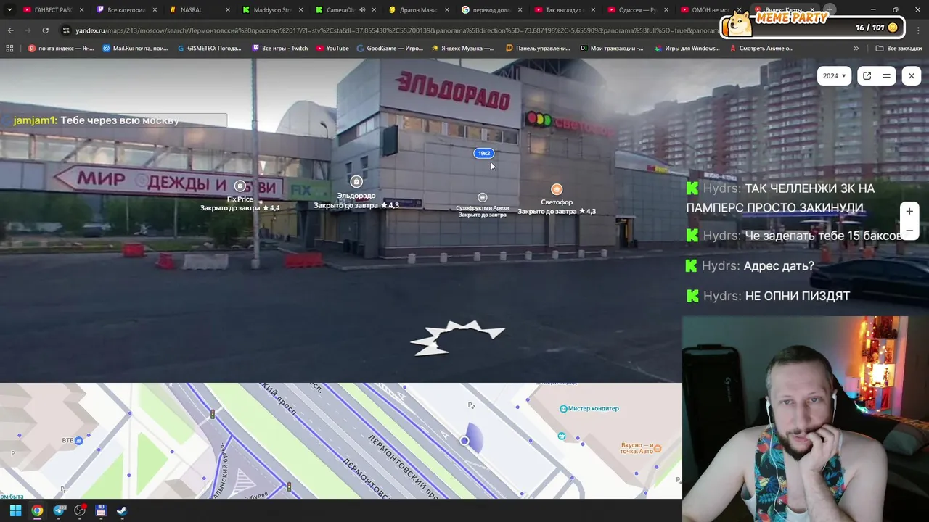
Task: Open the Windows Start menu
Action: (15, 510)
